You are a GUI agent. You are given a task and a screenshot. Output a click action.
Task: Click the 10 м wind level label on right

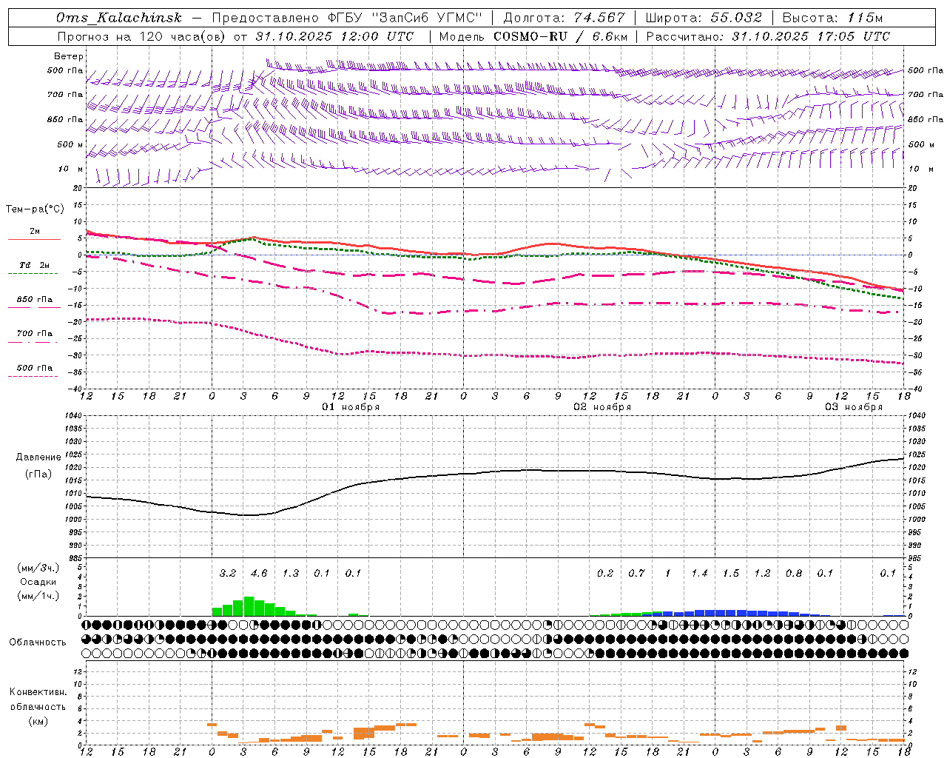point(920,169)
